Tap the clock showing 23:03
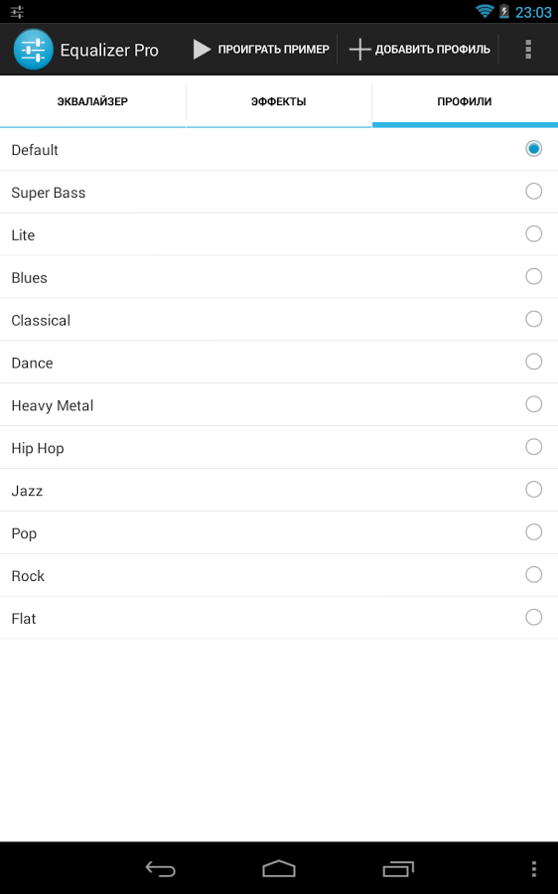Viewport: 558px width, 894px height. tap(533, 12)
